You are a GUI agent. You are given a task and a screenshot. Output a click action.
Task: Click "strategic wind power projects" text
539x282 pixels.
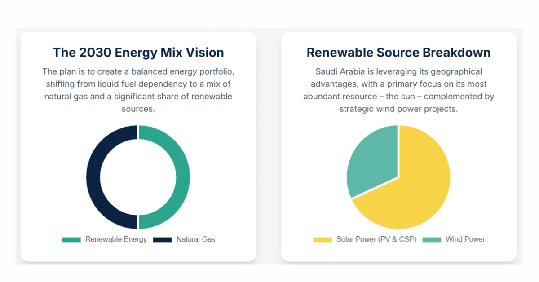pyautogui.click(x=398, y=109)
